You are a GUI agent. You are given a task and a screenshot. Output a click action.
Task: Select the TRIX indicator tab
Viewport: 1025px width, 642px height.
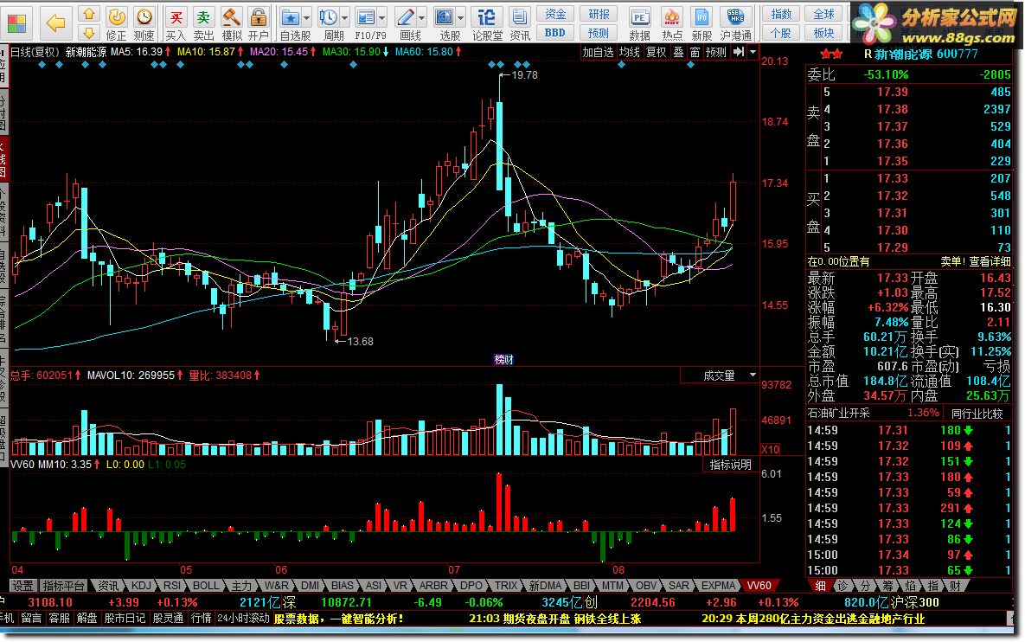pyautogui.click(x=505, y=586)
